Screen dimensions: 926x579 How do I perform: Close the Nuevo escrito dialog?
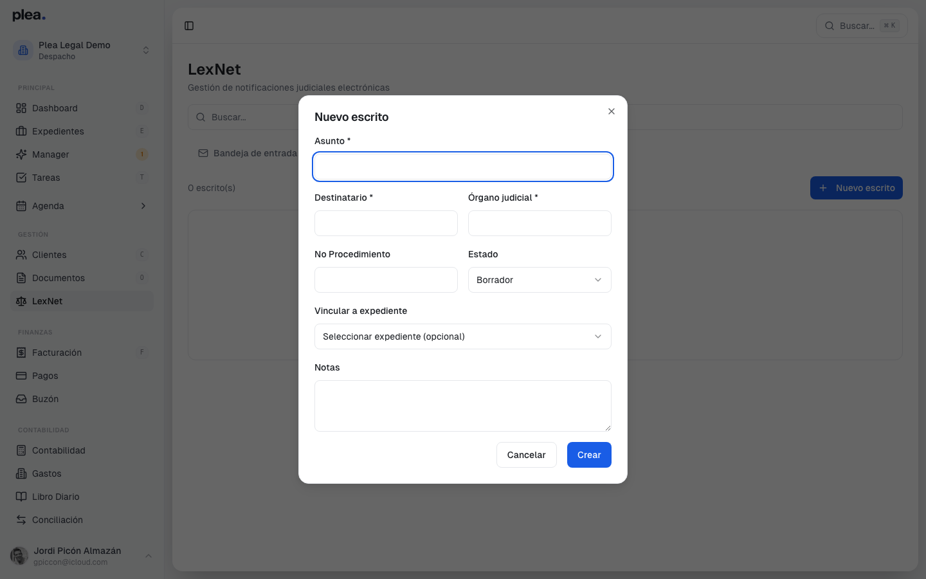[x=612, y=111]
